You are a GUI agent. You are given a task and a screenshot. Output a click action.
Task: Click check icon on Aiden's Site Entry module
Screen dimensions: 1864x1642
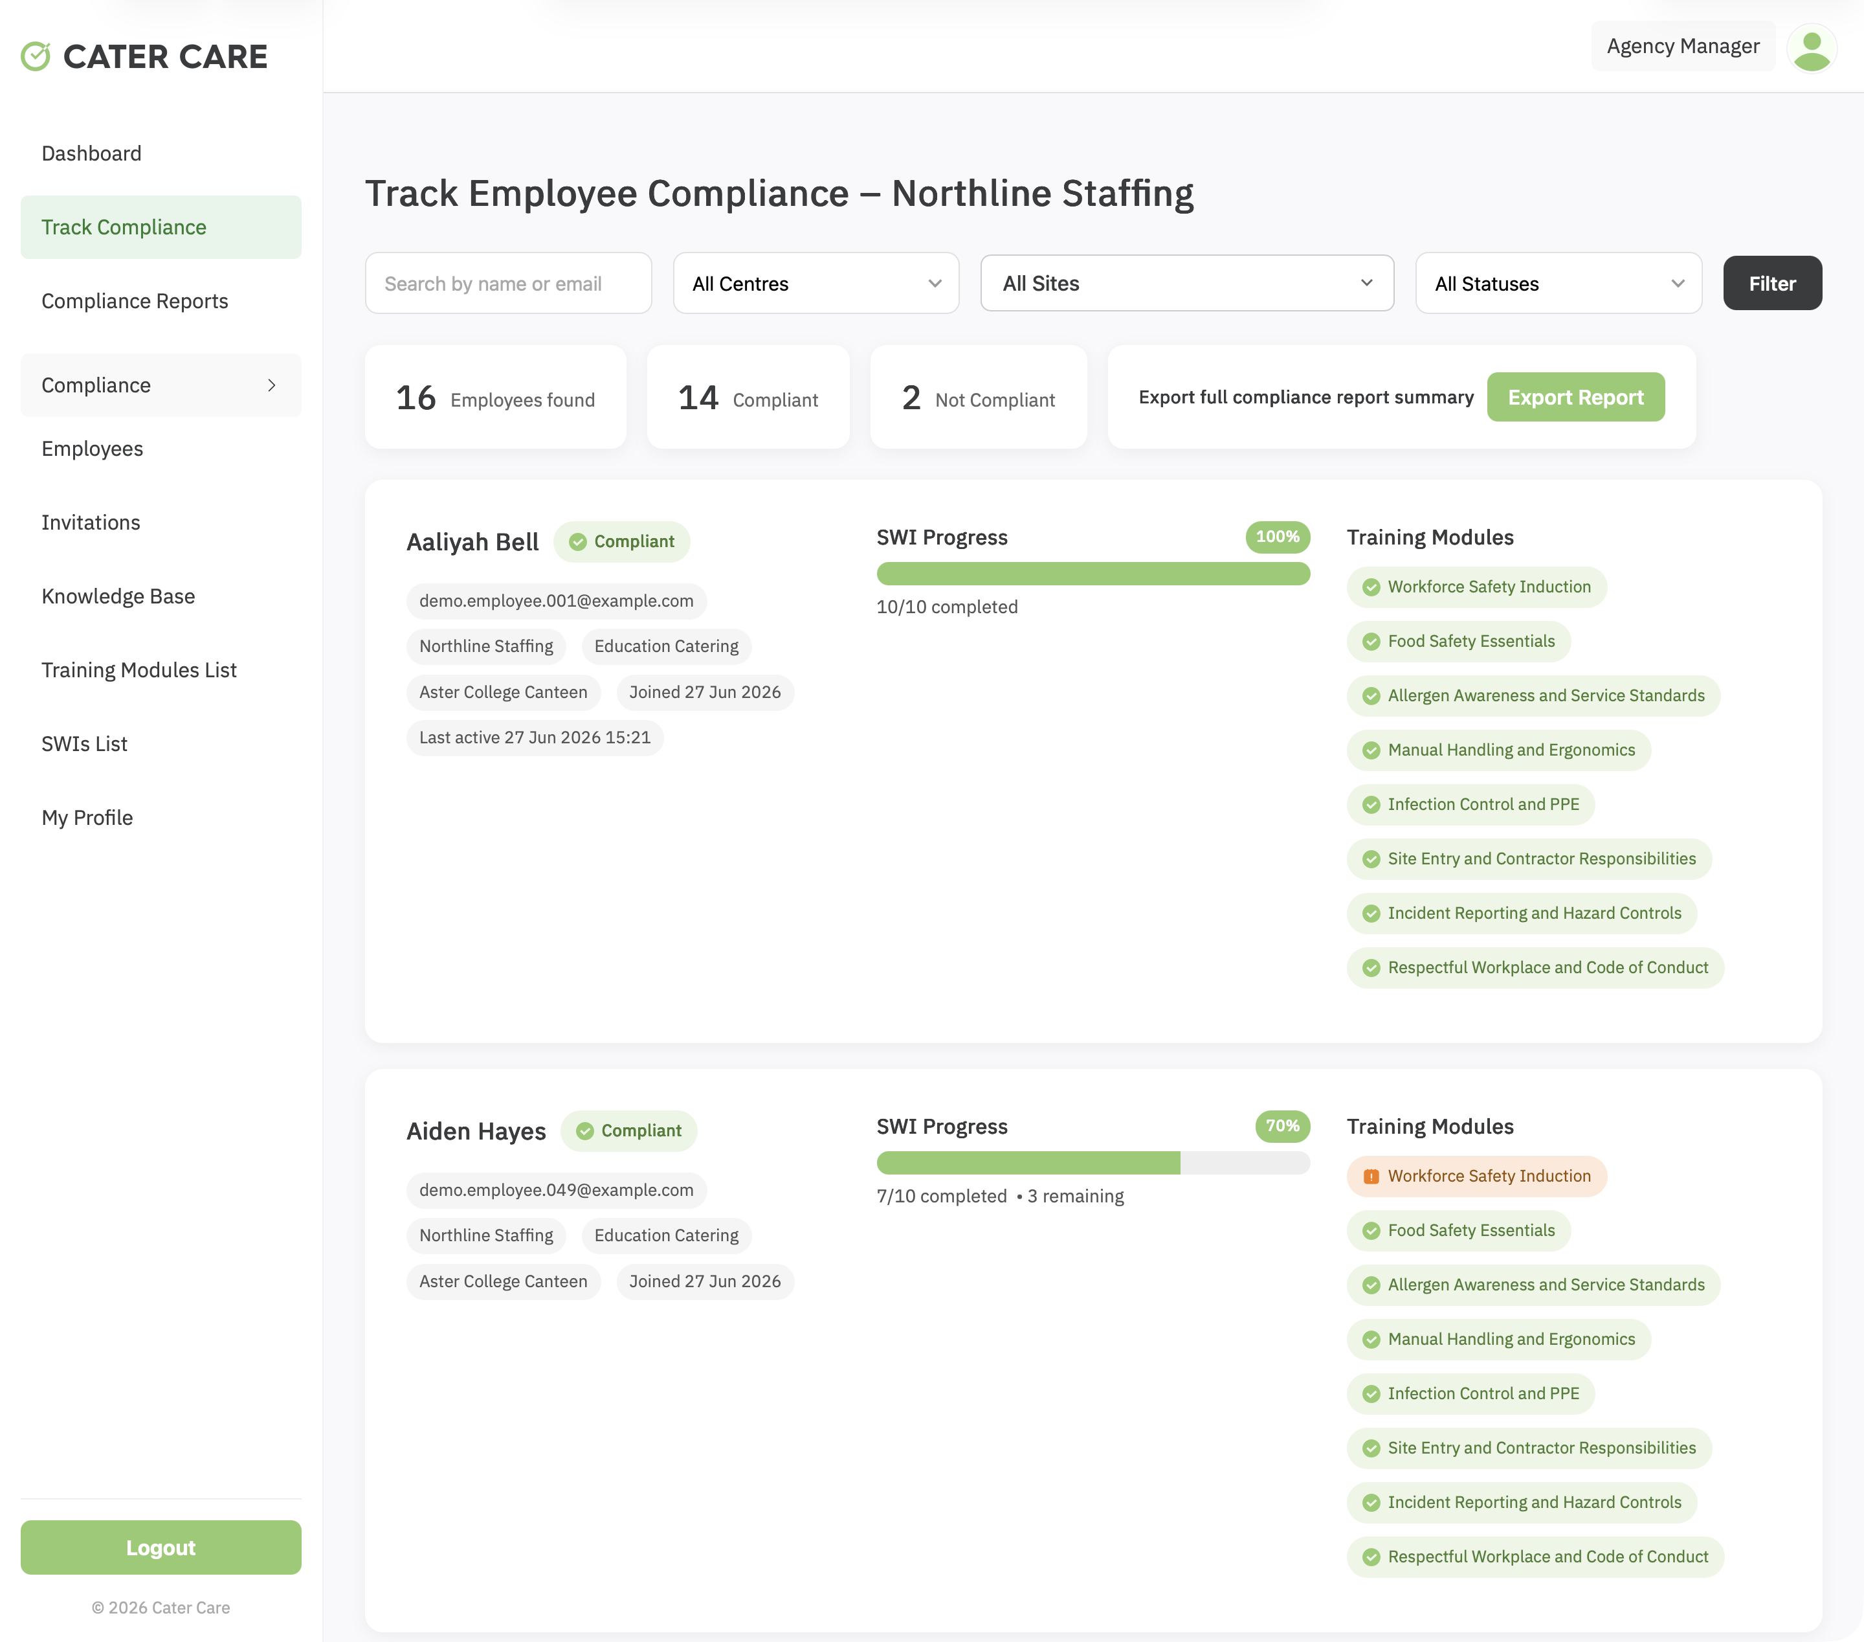(x=1371, y=1448)
